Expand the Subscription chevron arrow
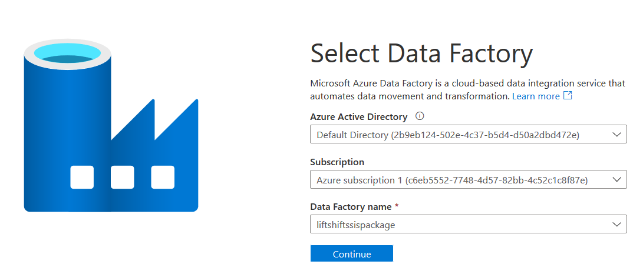Image resolution: width=643 pixels, height=271 pixels. tap(617, 179)
